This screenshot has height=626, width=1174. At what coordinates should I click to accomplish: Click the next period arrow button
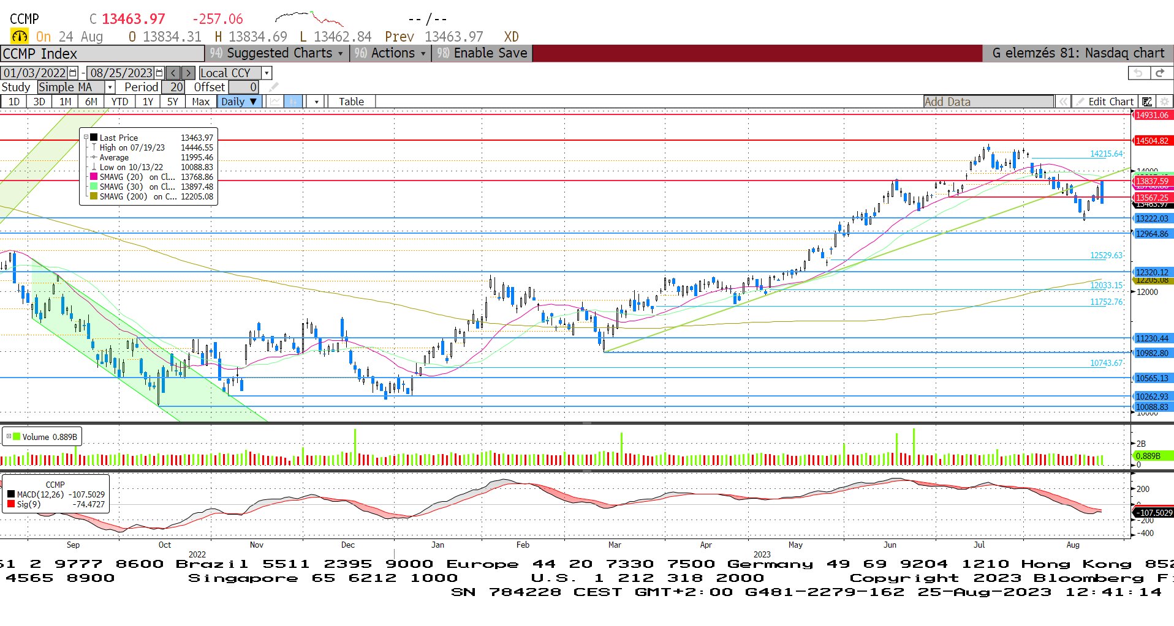coord(189,73)
